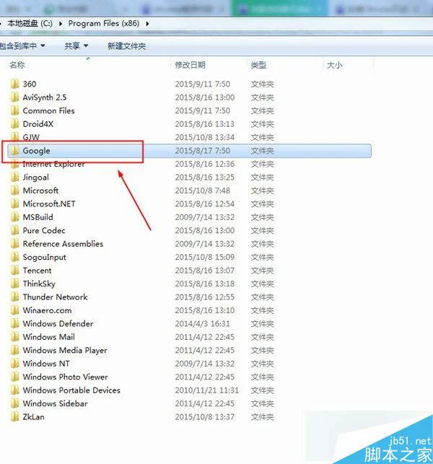This screenshot has height=464, width=433.
Task: Select the Pure Codec name text
Action: pos(44,230)
